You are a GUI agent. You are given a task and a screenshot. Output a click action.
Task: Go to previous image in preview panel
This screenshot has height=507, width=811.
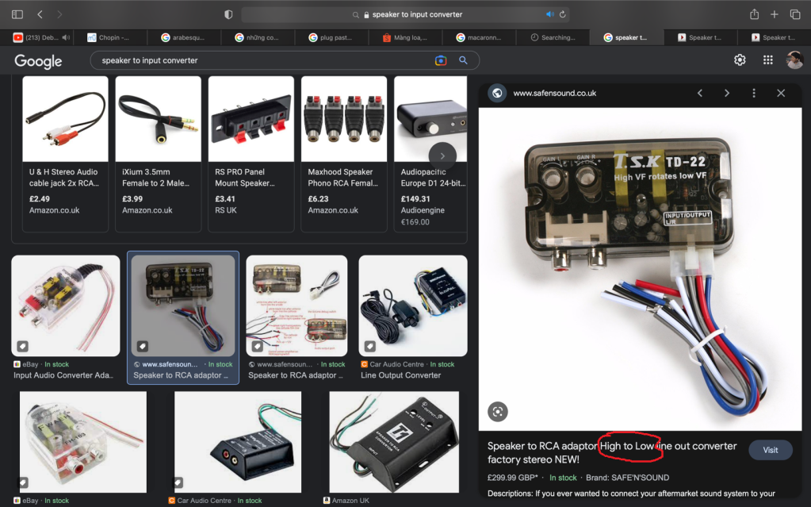pos(700,93)
